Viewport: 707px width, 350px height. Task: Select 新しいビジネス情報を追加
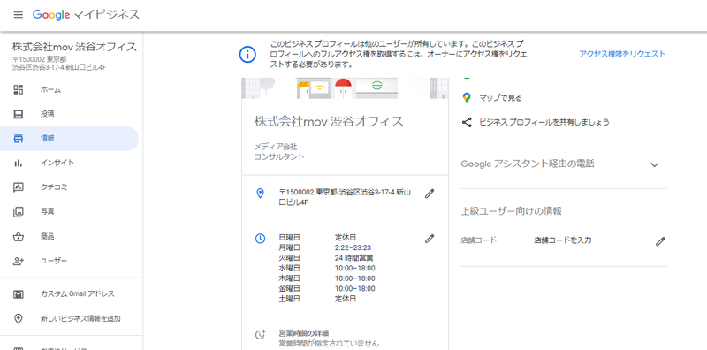(69, 318)
